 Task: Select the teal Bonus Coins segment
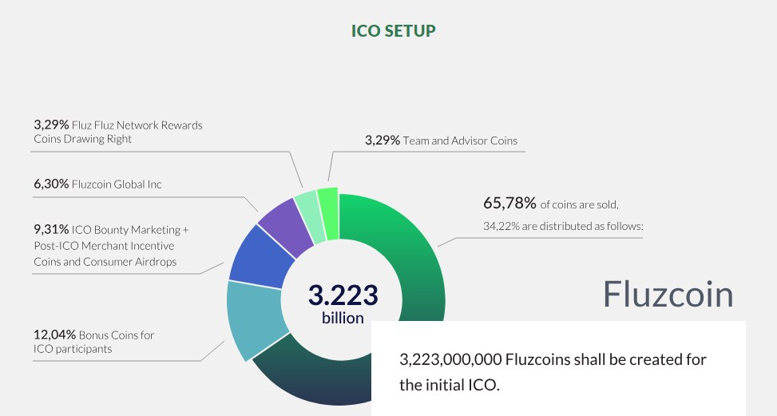pyautogui.click(x=254, y=319)
